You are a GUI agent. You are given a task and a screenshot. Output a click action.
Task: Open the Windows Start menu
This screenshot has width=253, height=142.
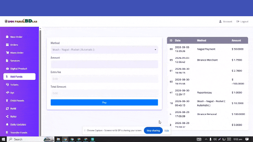point(3,139)
